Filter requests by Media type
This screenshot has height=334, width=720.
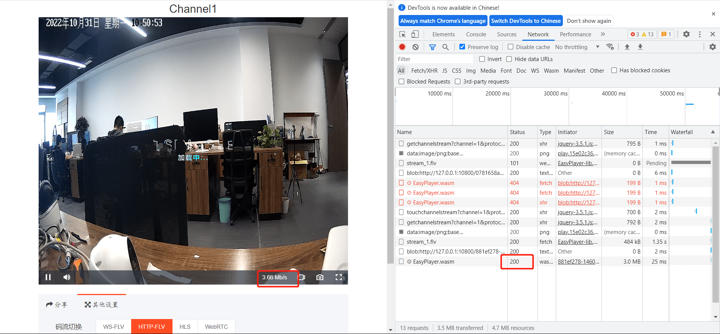[x=488, y=70]
